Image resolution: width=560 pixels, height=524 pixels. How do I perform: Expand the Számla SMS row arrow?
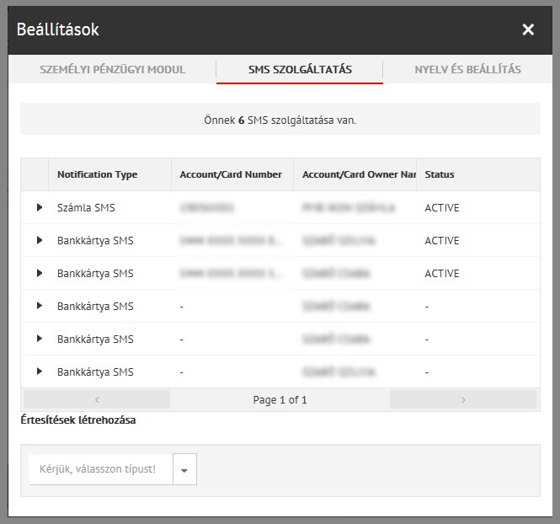[39, 207]
